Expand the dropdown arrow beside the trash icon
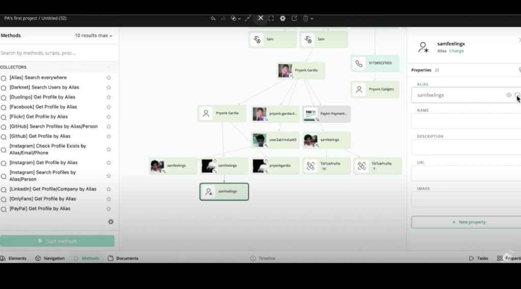Screen dimensions: 521x289 312,18
